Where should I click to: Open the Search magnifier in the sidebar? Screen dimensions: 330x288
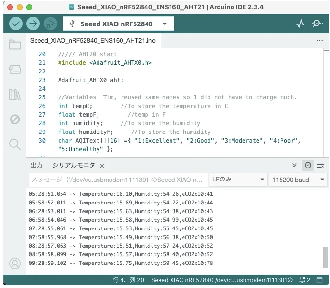[15, 144]
